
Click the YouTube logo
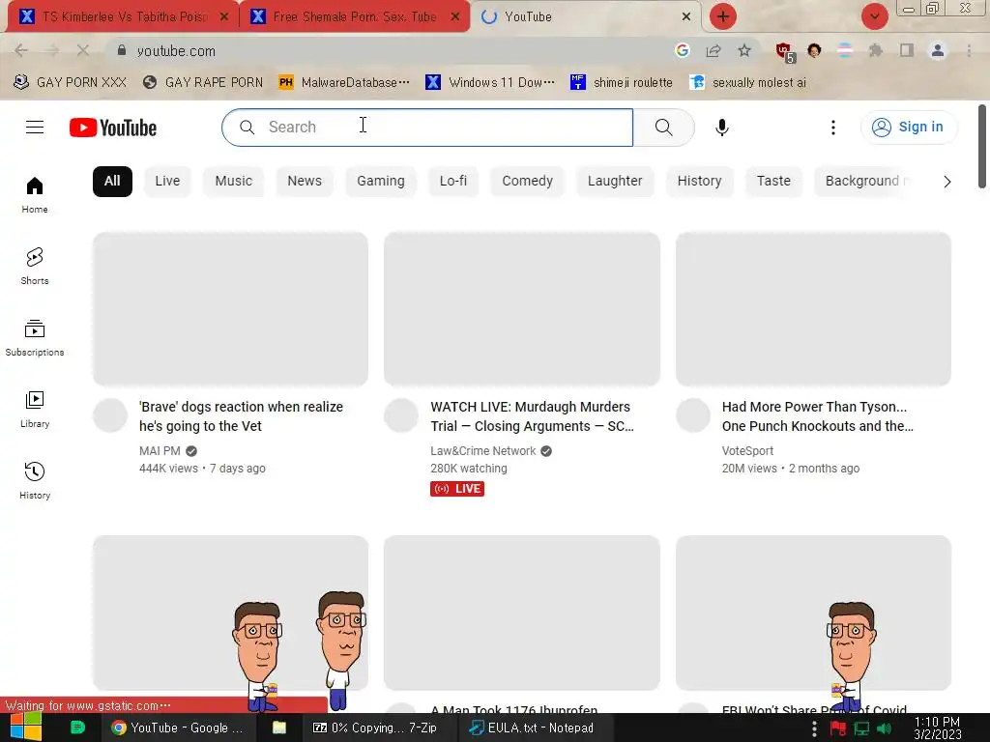pos(113,128)
